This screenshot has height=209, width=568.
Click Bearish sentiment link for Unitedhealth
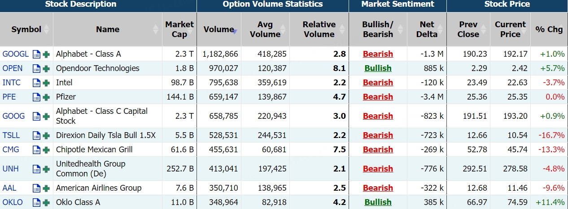(x=378, y=169)
